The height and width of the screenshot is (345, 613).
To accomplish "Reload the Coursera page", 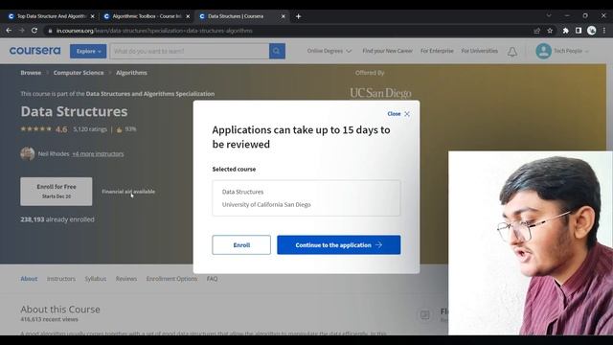I will pos(34,31).
